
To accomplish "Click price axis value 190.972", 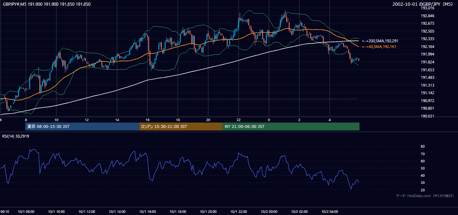I will (x=428, y=101).
